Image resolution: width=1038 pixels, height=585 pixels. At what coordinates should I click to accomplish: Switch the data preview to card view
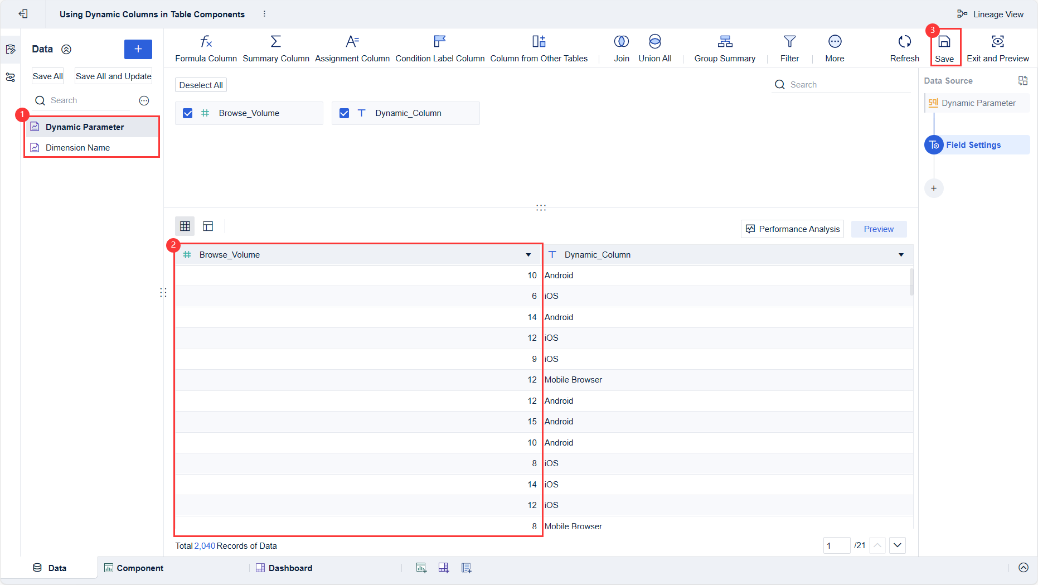tap(208, 226)
